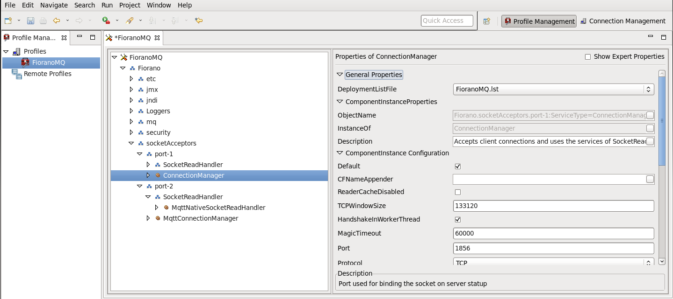Open the Window menu
This screenshot has height=299, width=673.
coord(159,5)
